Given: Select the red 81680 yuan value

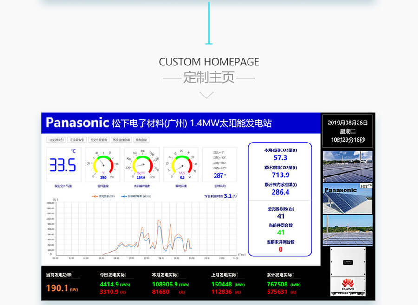Looking at the screenshot, I should 169,292.
